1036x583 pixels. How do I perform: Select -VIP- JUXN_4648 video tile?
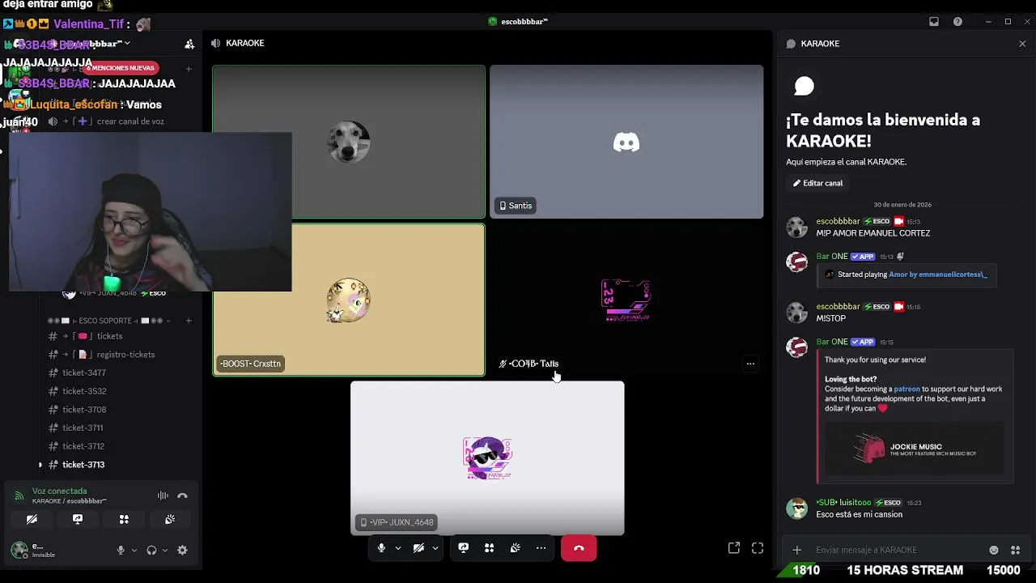click(487, 458)
